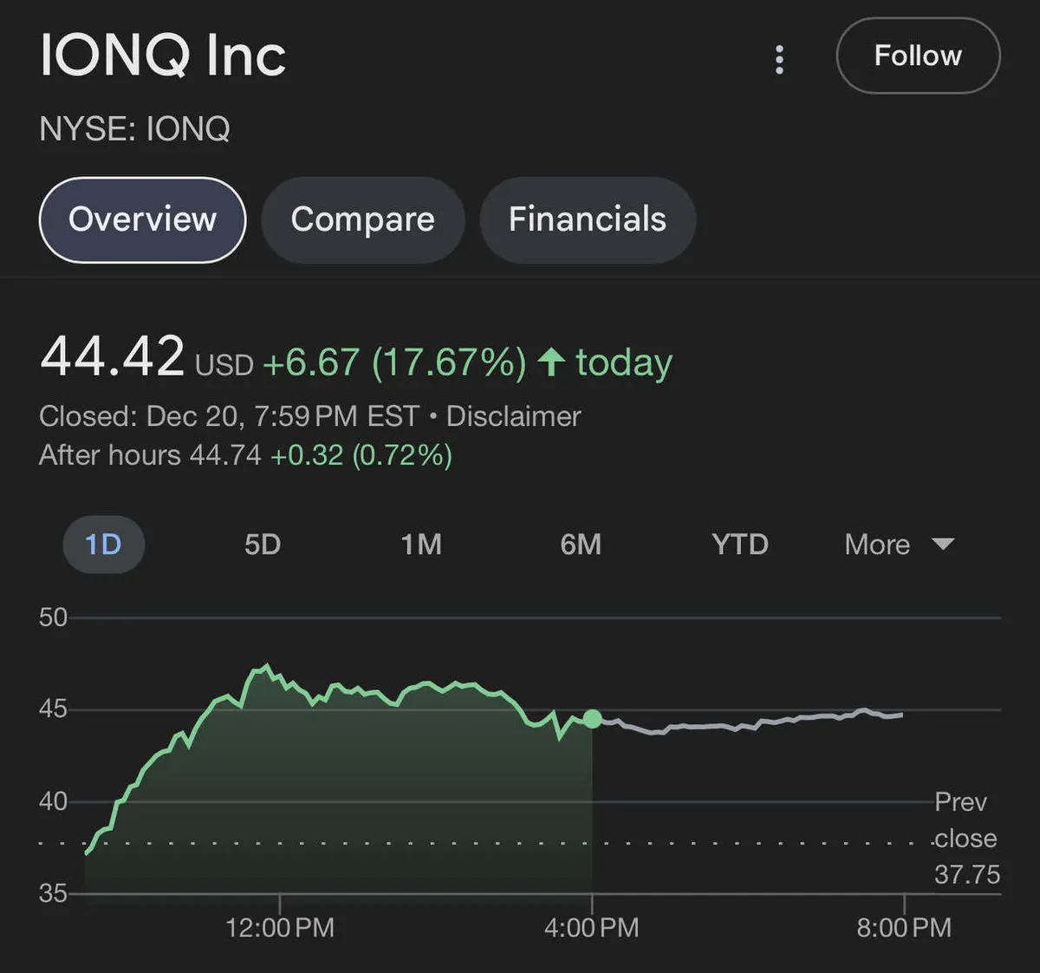Select the Overview tab

pos(143,219)
